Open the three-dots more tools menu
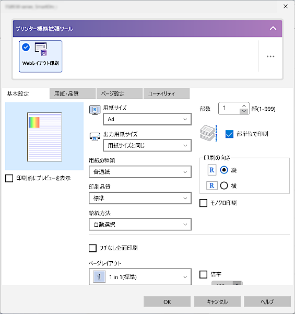This screenshot has width=295, height=314. [270, 56]
